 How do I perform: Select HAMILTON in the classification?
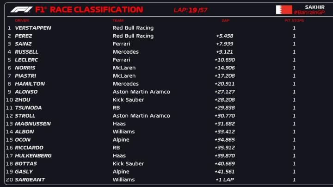pos(30,84)
